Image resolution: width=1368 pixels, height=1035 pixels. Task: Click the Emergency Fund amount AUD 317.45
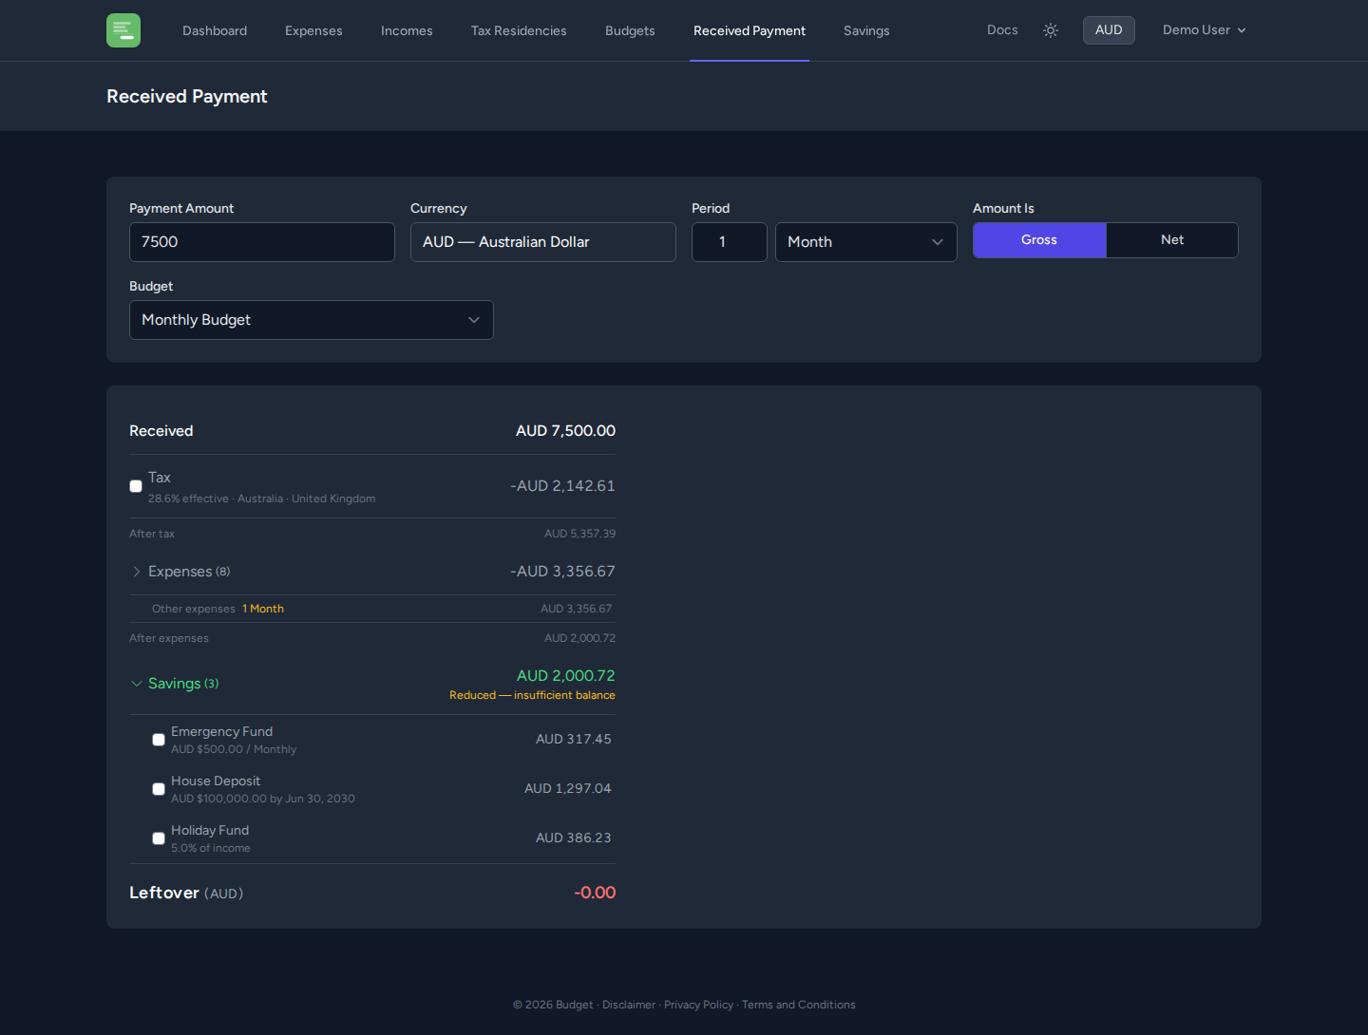coord(574,740)
